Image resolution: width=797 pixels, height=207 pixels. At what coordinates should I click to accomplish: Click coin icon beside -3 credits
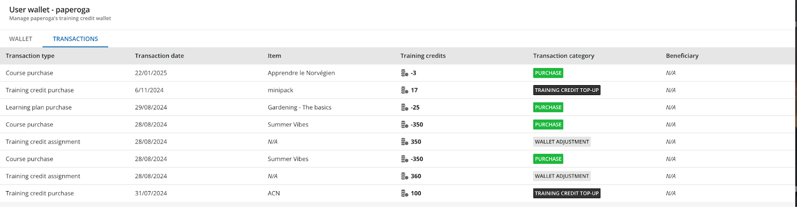tap(404, 73)
